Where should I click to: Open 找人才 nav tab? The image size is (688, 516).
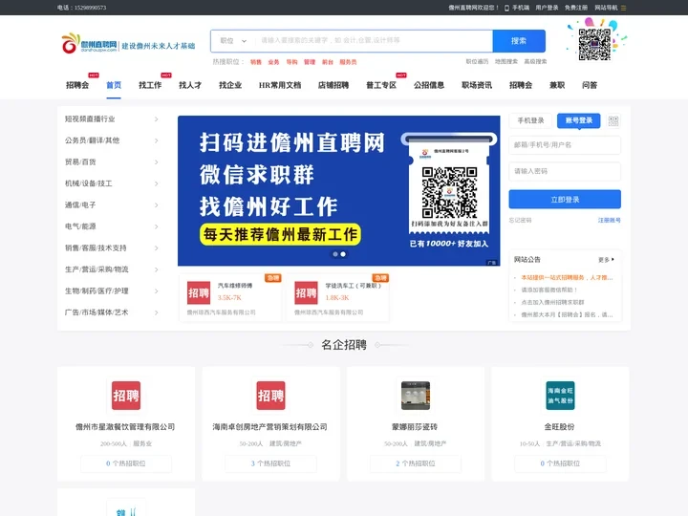(x=190, y=85)
